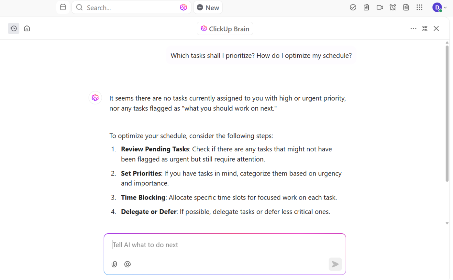Show chat history with the clock icon
Image resolution: width=453 pixels, height=280 pixels.
tap(14, 28)
